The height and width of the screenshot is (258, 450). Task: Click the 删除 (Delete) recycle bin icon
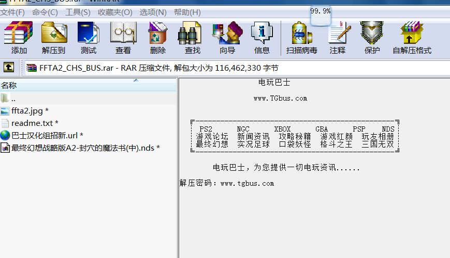pos(157,33)
